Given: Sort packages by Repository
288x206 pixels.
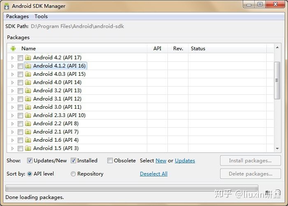Looking at the screenshot, I should point(73,174).
